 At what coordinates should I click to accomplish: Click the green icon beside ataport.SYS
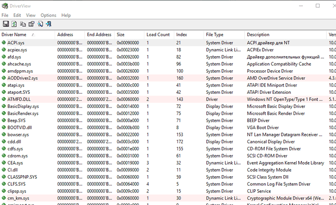coord(4,92)
